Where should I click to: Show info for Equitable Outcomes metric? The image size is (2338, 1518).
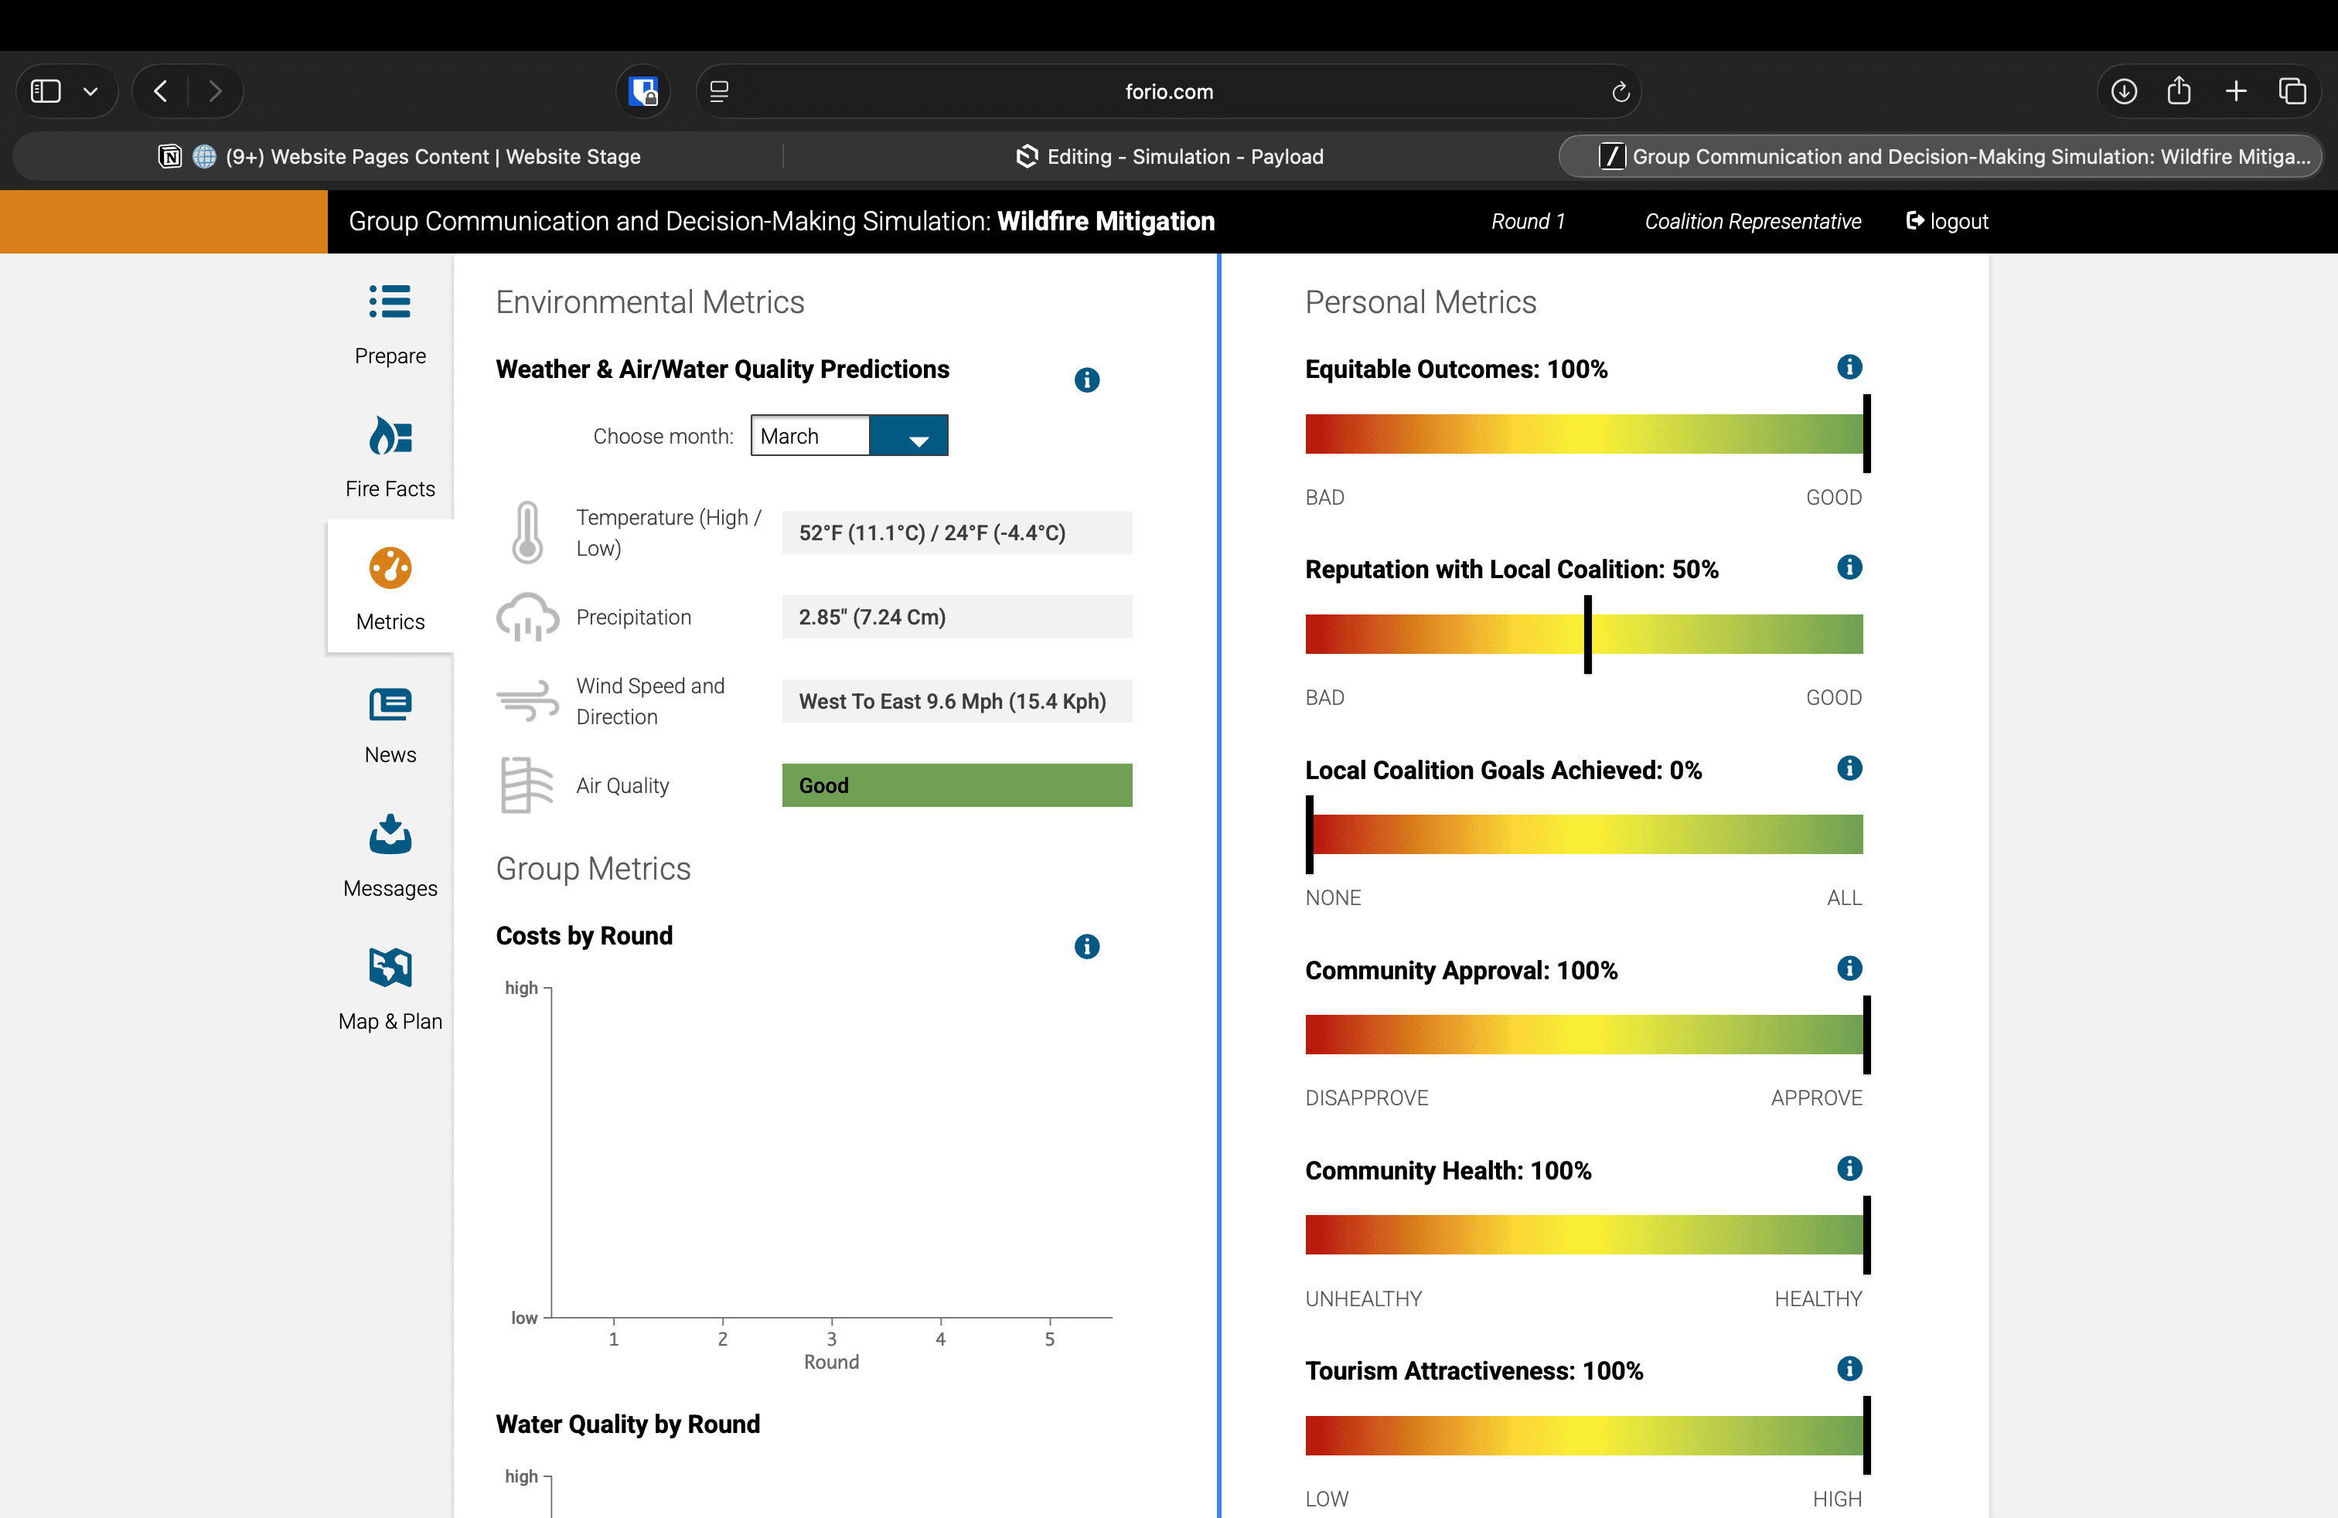[x=1849, y=367]
